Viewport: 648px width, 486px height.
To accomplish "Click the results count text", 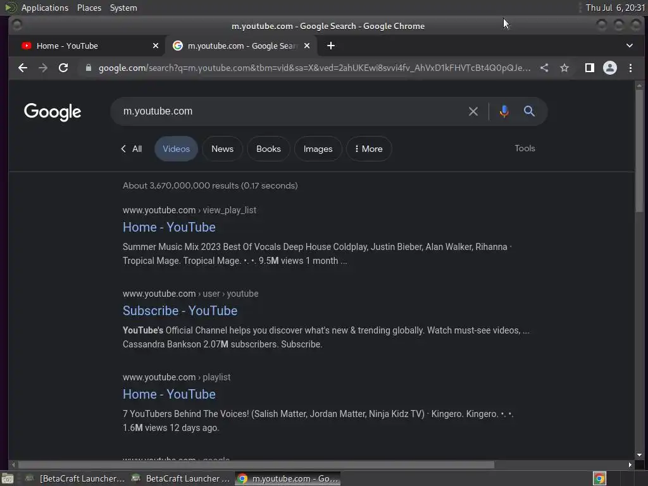I will tap(210, 185).
